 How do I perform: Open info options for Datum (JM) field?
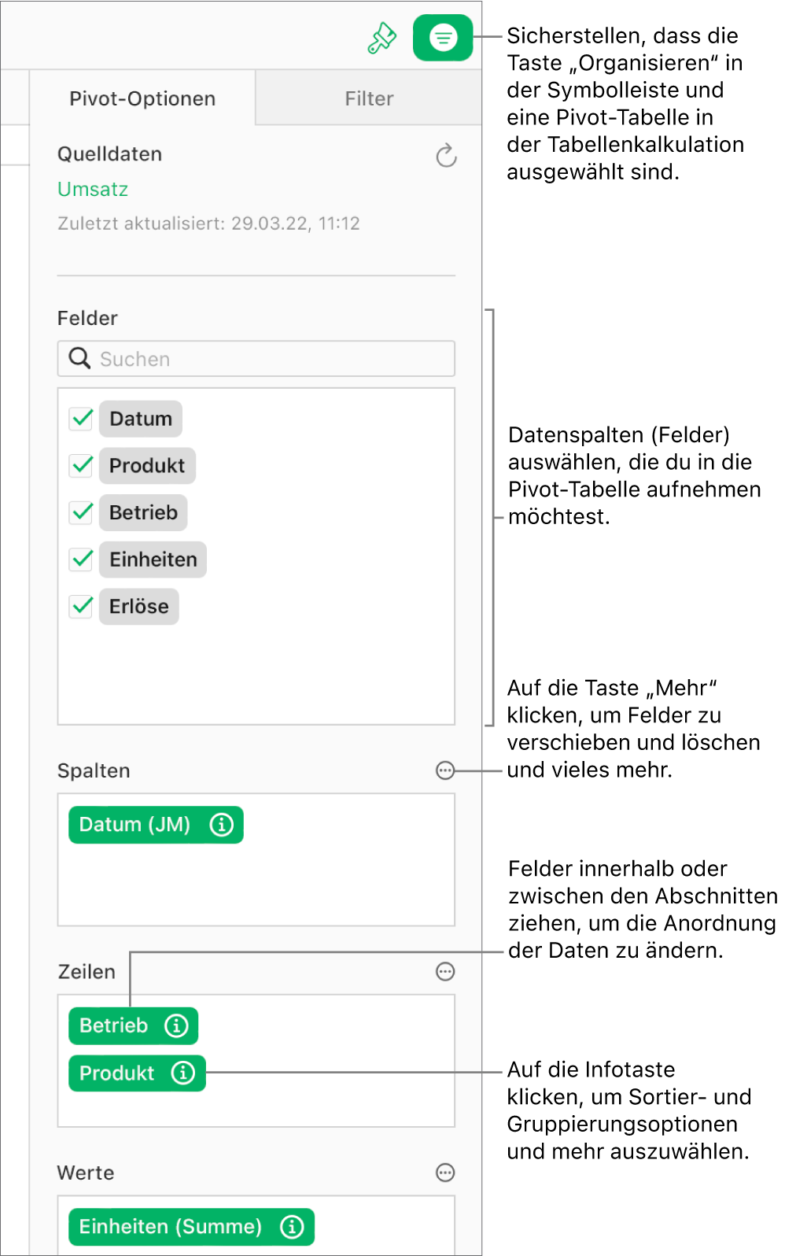[x=223, y=825]
